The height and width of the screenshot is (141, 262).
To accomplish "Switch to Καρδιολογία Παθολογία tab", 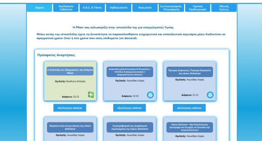I will pyautogui.click(x=66, y=8).
